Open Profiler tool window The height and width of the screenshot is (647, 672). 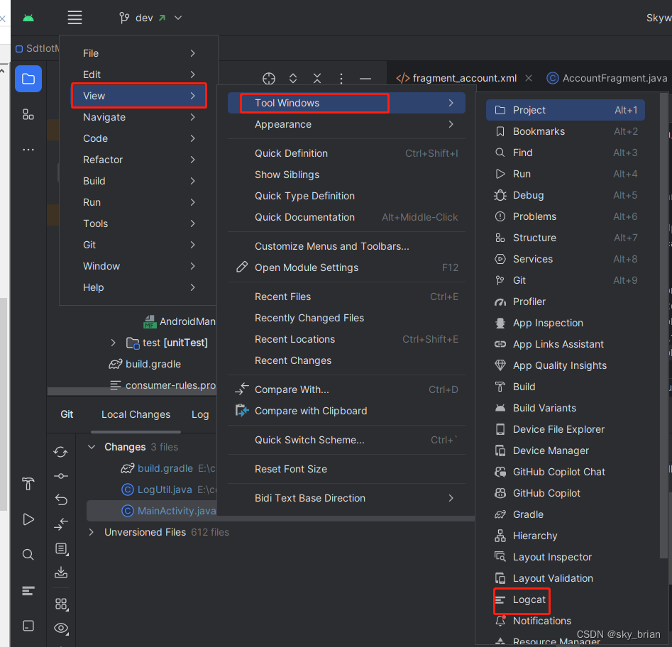(x=566, y=302)
